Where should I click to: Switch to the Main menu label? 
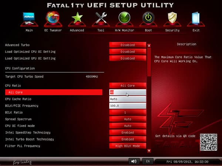[x=29, y=30]
